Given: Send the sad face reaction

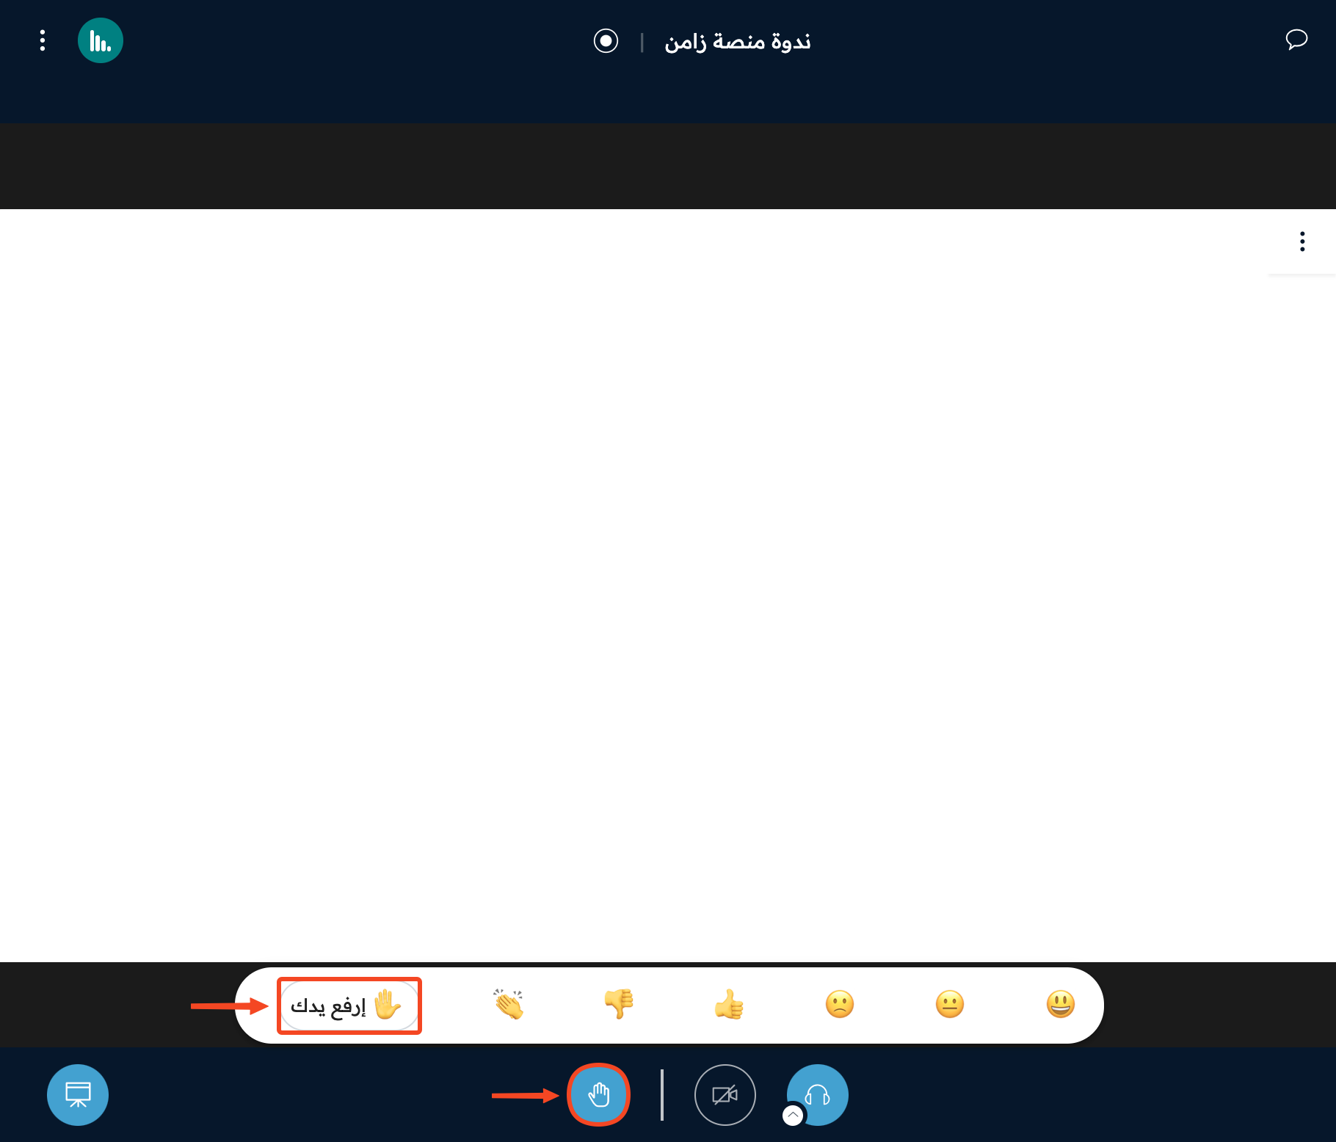Looking at the screenshot, I should point(840,1004).
